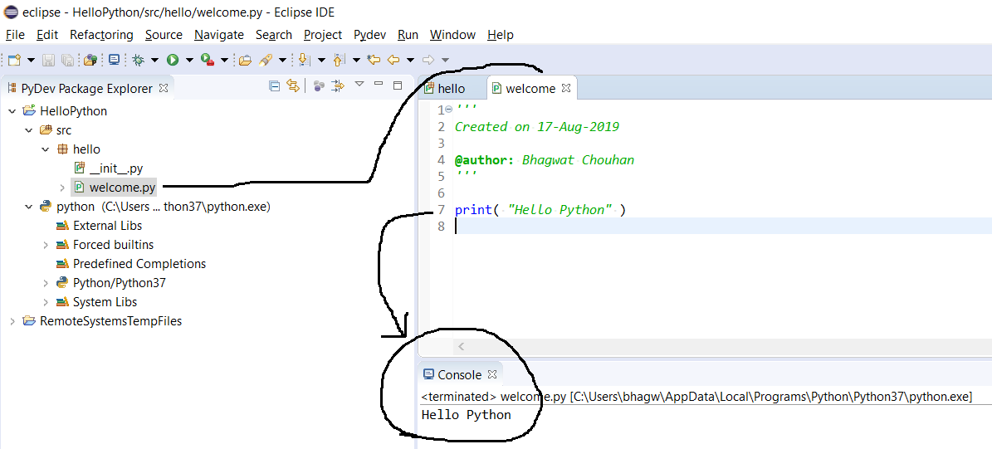Open the Debug dropdown arrow
The height and width of the screenshot is (449, 992).
coord(154,60)
